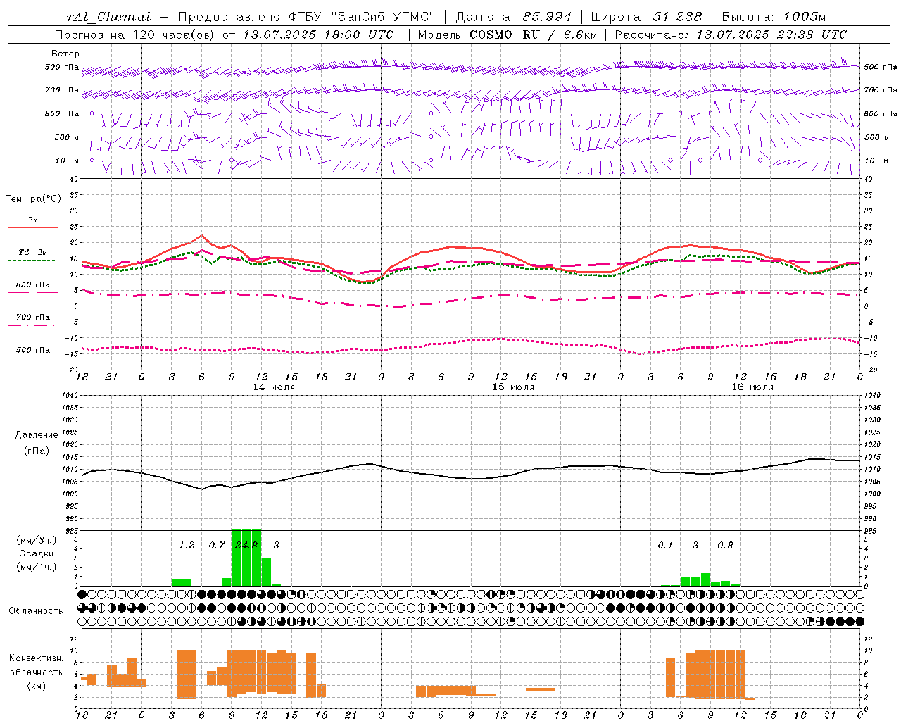Click the Осадки panel label
The width and height of the screenshot is (901, 721).
[x=36, y=553]
